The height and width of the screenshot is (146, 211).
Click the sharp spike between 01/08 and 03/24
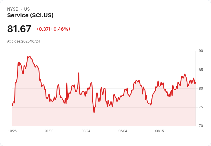pos(79,73)
